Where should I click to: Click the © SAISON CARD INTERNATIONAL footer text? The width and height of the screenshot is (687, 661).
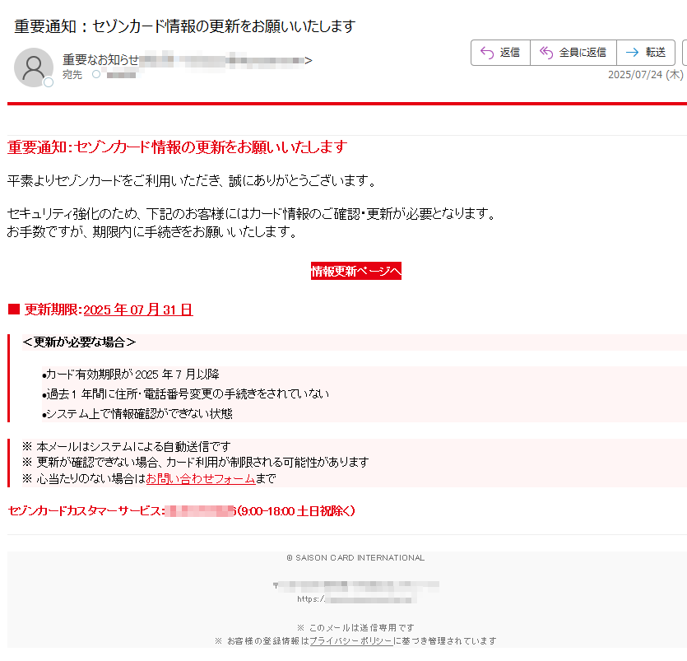(355, 557)
